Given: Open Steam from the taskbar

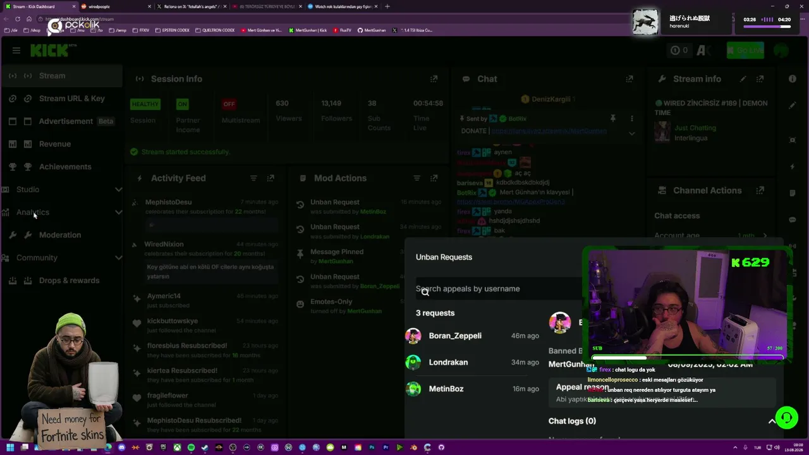Looking at the screenshot, I should 205,447.
